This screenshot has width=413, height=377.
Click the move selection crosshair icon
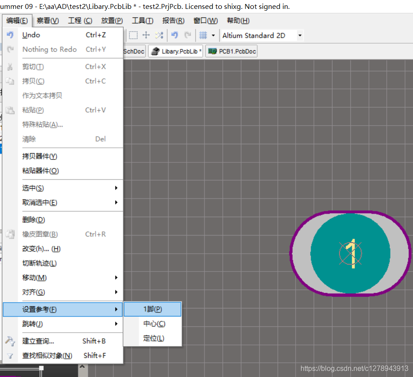tap(146, 36)
